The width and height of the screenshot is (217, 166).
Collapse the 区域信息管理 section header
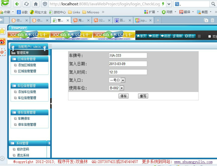(x=30, y=59)
